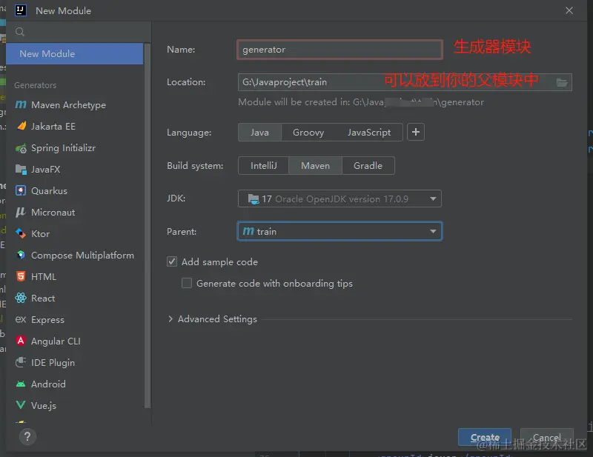The width and height of the screenshot is (593, 457).
Task: Select JavaScript as the language
Action: pos(369,133)
